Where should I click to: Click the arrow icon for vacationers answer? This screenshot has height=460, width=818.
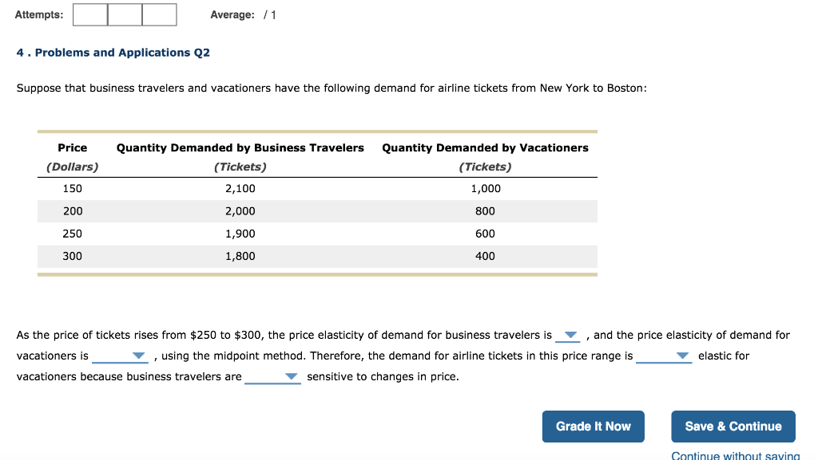137,356
